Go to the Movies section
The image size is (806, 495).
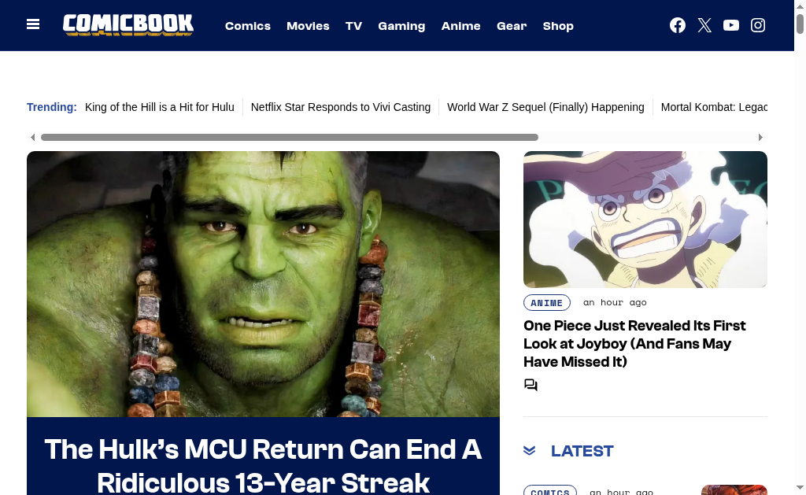click(308, 26)
